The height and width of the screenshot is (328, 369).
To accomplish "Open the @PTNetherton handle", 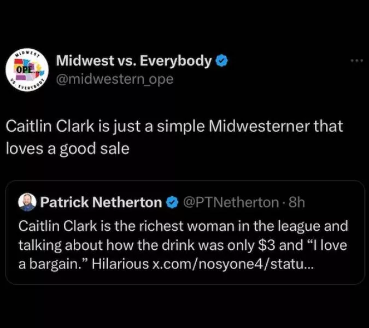I will point(229,203).
